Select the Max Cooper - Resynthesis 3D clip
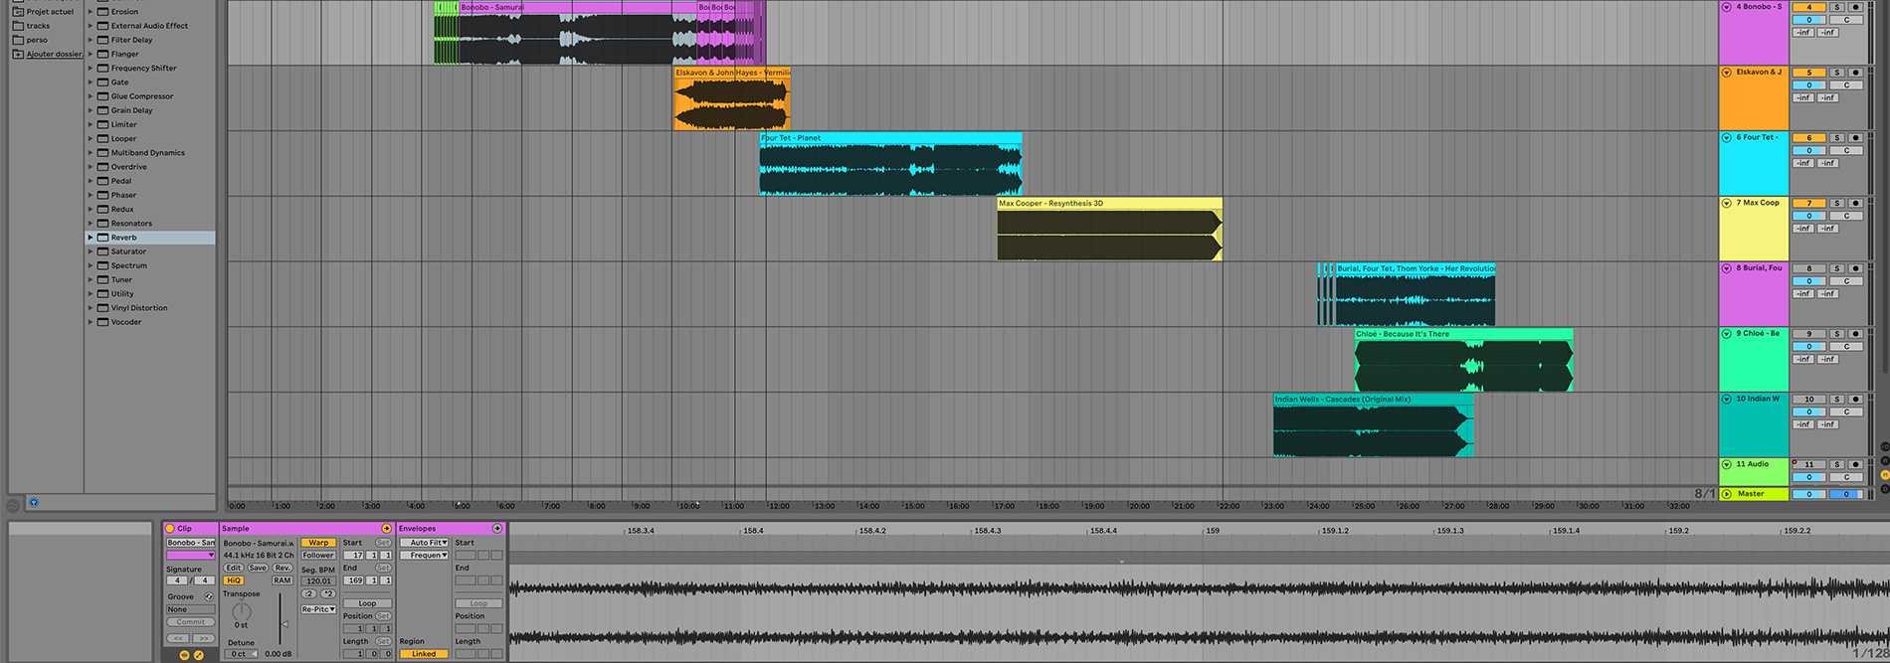The image size is (1890, 663). 1109,230
